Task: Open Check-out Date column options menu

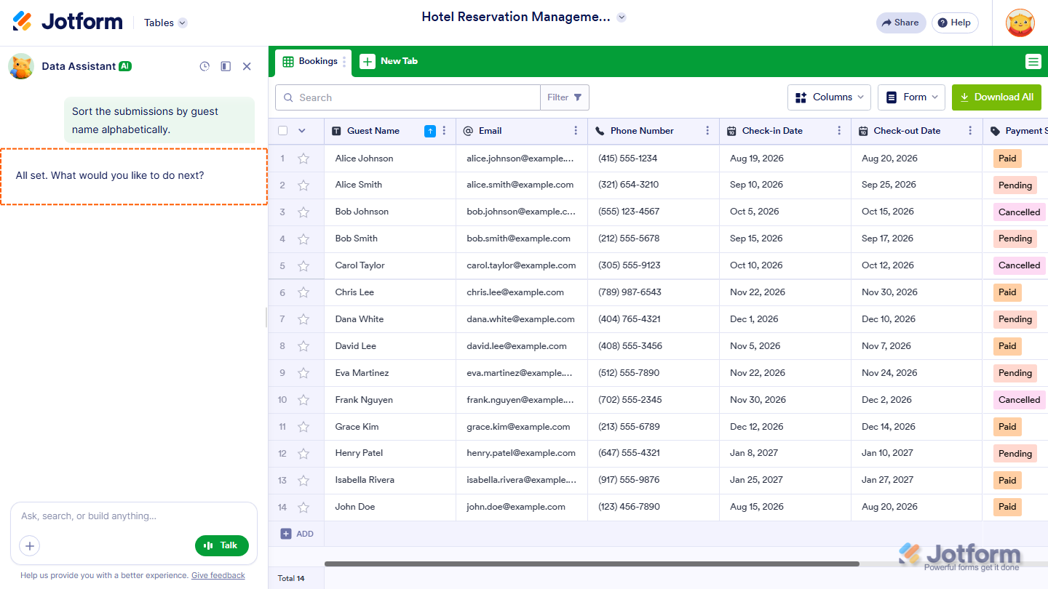Action: click(970, 131)
